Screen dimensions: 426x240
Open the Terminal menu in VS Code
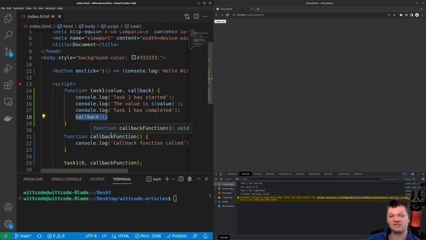click(50, 9)
